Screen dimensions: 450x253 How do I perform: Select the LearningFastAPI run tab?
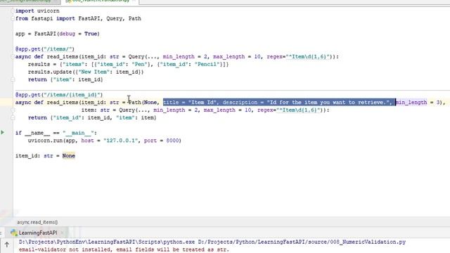click(x=37, y=233)
